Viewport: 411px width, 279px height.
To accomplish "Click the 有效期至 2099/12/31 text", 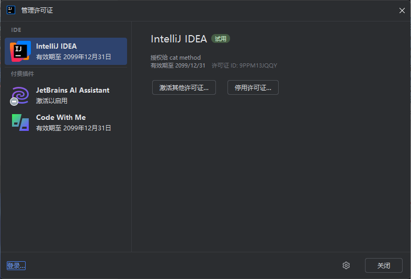I will pyautogui.click(x=178, y=65).
